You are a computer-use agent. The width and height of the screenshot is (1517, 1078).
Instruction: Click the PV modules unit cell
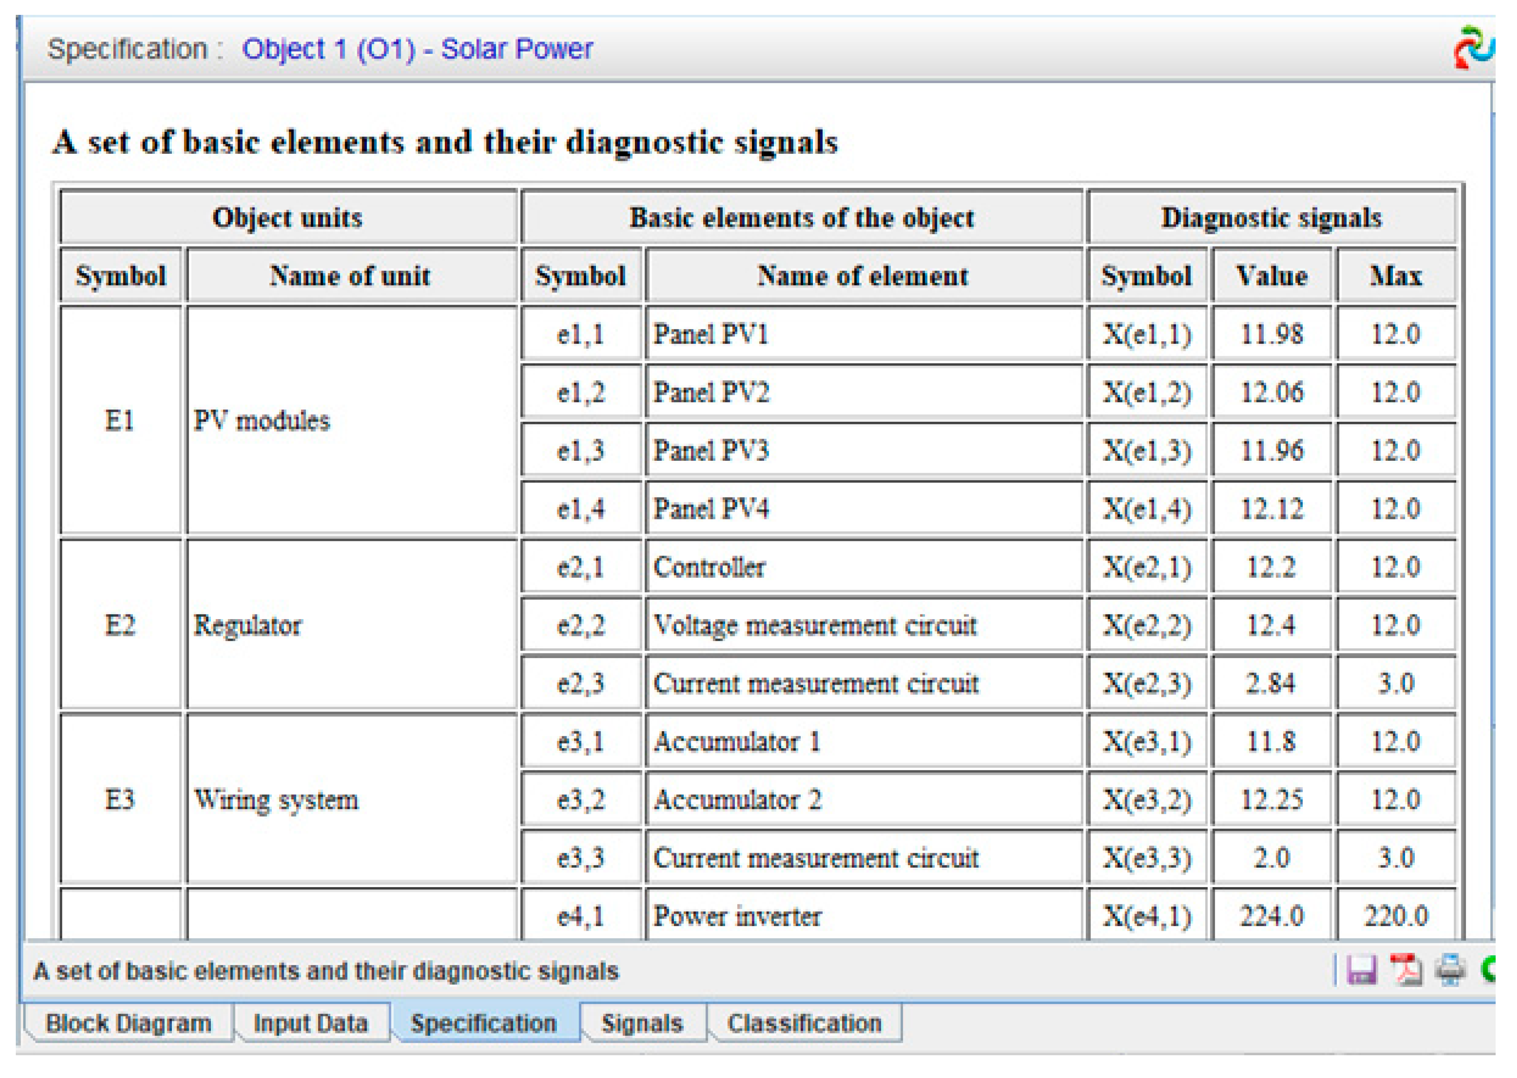[x=351, y=420]
